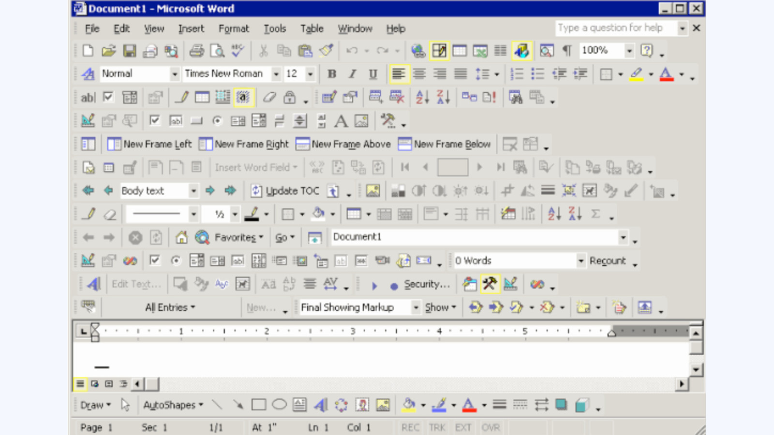Click the Recount button
This screenshot has width=774, height=435.
point(608,261)
